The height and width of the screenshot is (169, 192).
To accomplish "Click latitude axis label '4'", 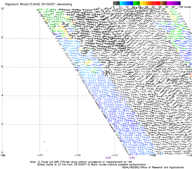I will 2,95.
